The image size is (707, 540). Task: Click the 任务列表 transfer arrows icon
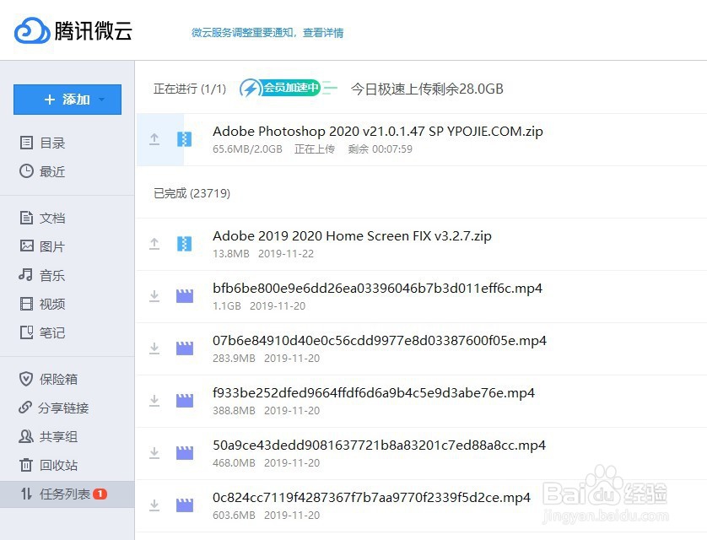(x=27, y=494)
